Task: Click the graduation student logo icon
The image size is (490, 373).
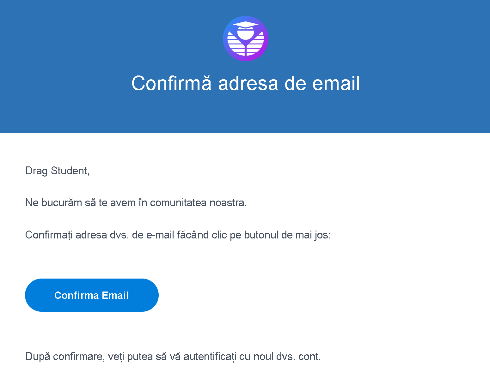Action: click(x=246, y=39)
